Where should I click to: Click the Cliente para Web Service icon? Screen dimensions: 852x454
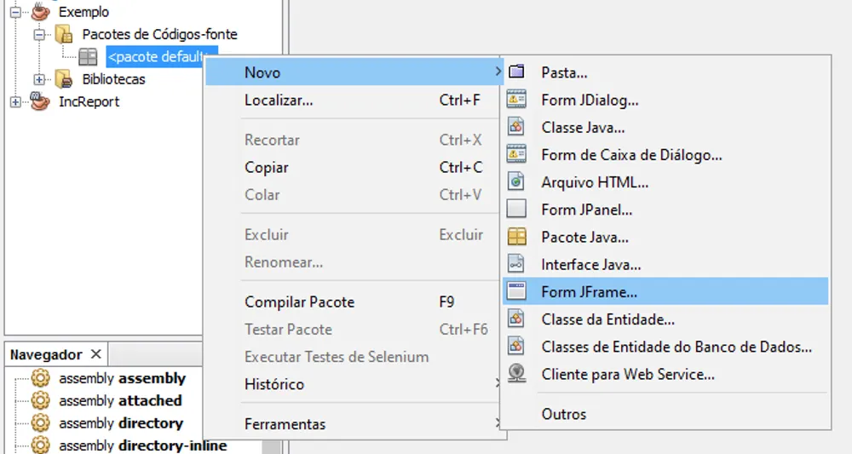[x=516, y=374]
